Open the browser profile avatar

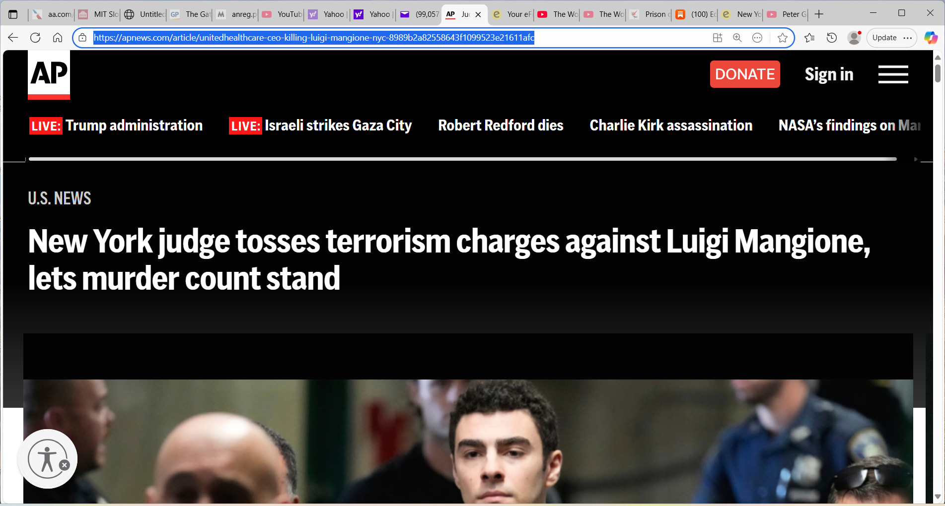click(x=854, y=38)
